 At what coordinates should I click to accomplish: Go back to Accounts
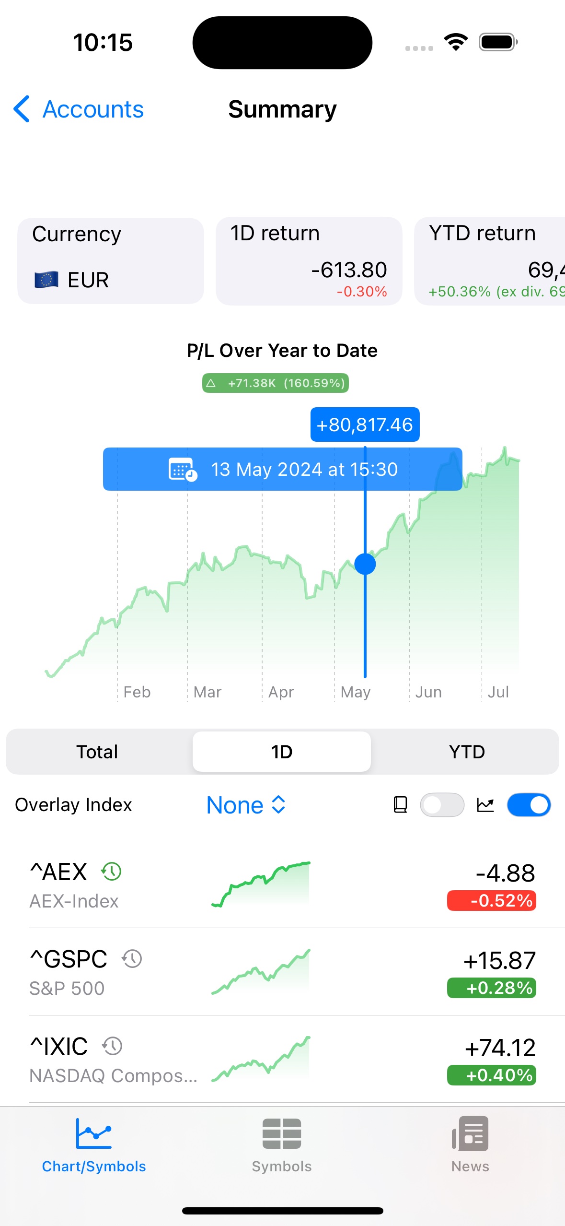click(x=79, y=109)
